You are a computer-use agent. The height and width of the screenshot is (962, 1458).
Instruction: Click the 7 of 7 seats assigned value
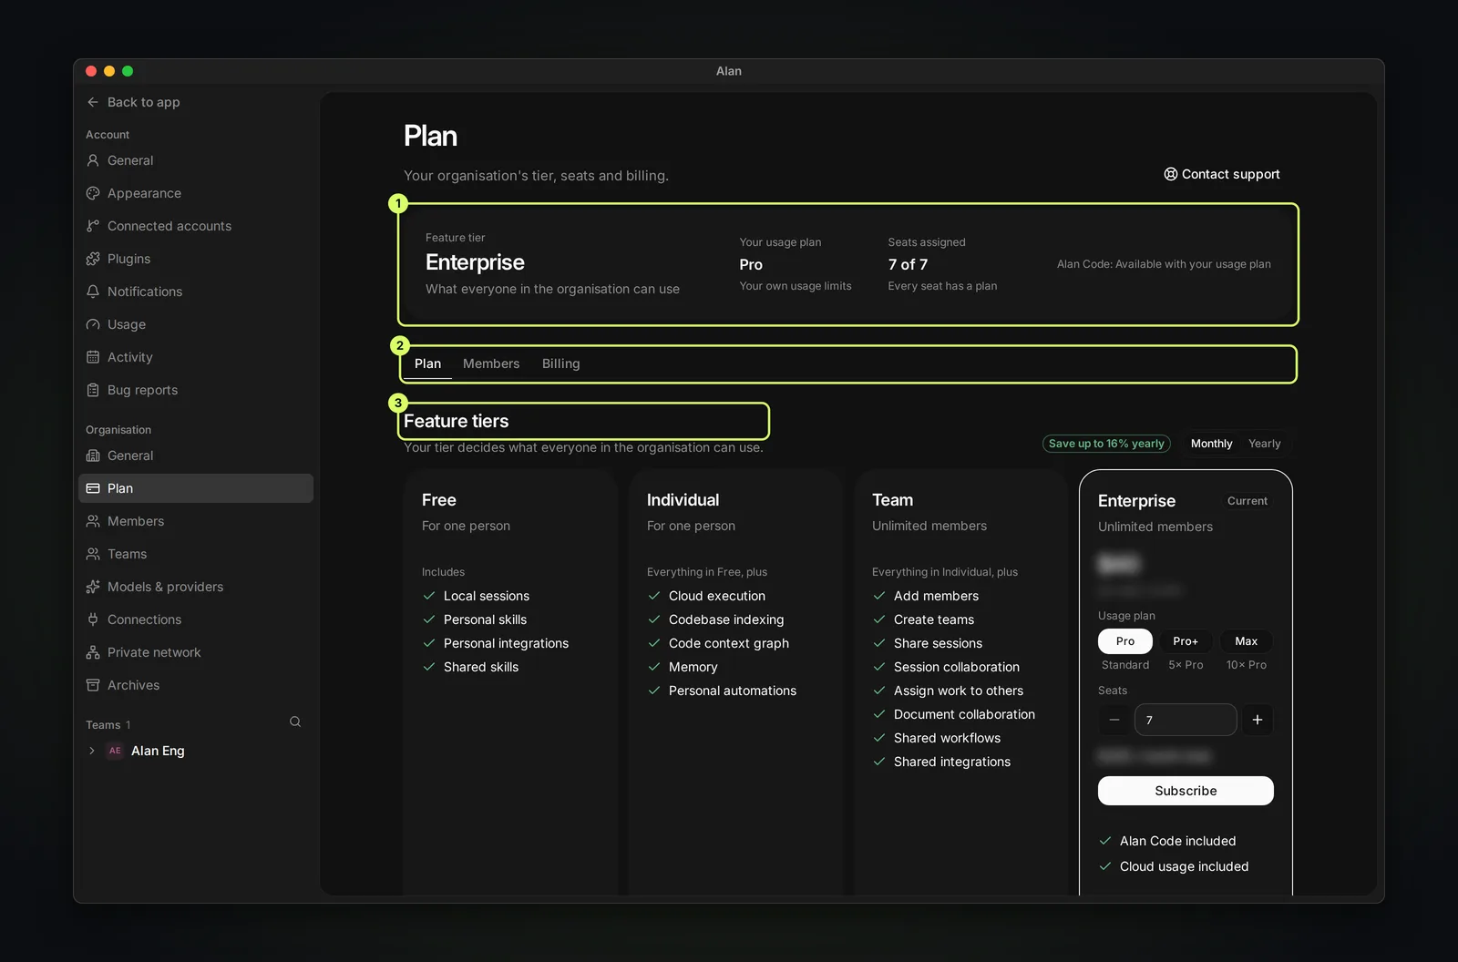(908, 264)
